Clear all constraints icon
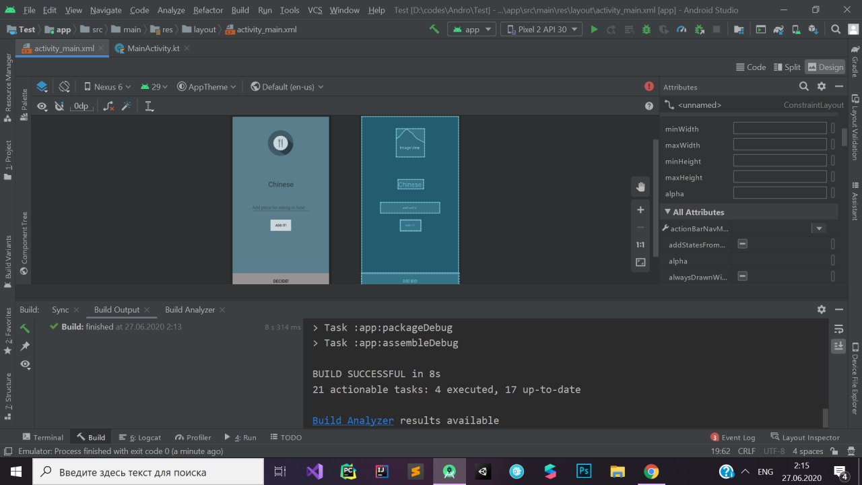The height and width of the screenshot is (485, 862). [x=108, y=106]
